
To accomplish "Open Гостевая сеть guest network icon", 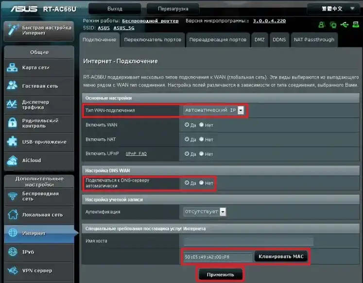I will tap(12, 85).
